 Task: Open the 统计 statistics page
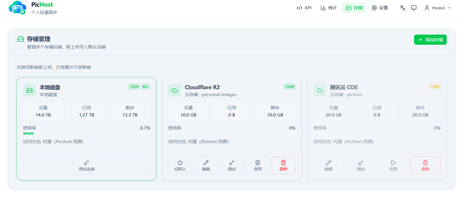click(329, 8)
